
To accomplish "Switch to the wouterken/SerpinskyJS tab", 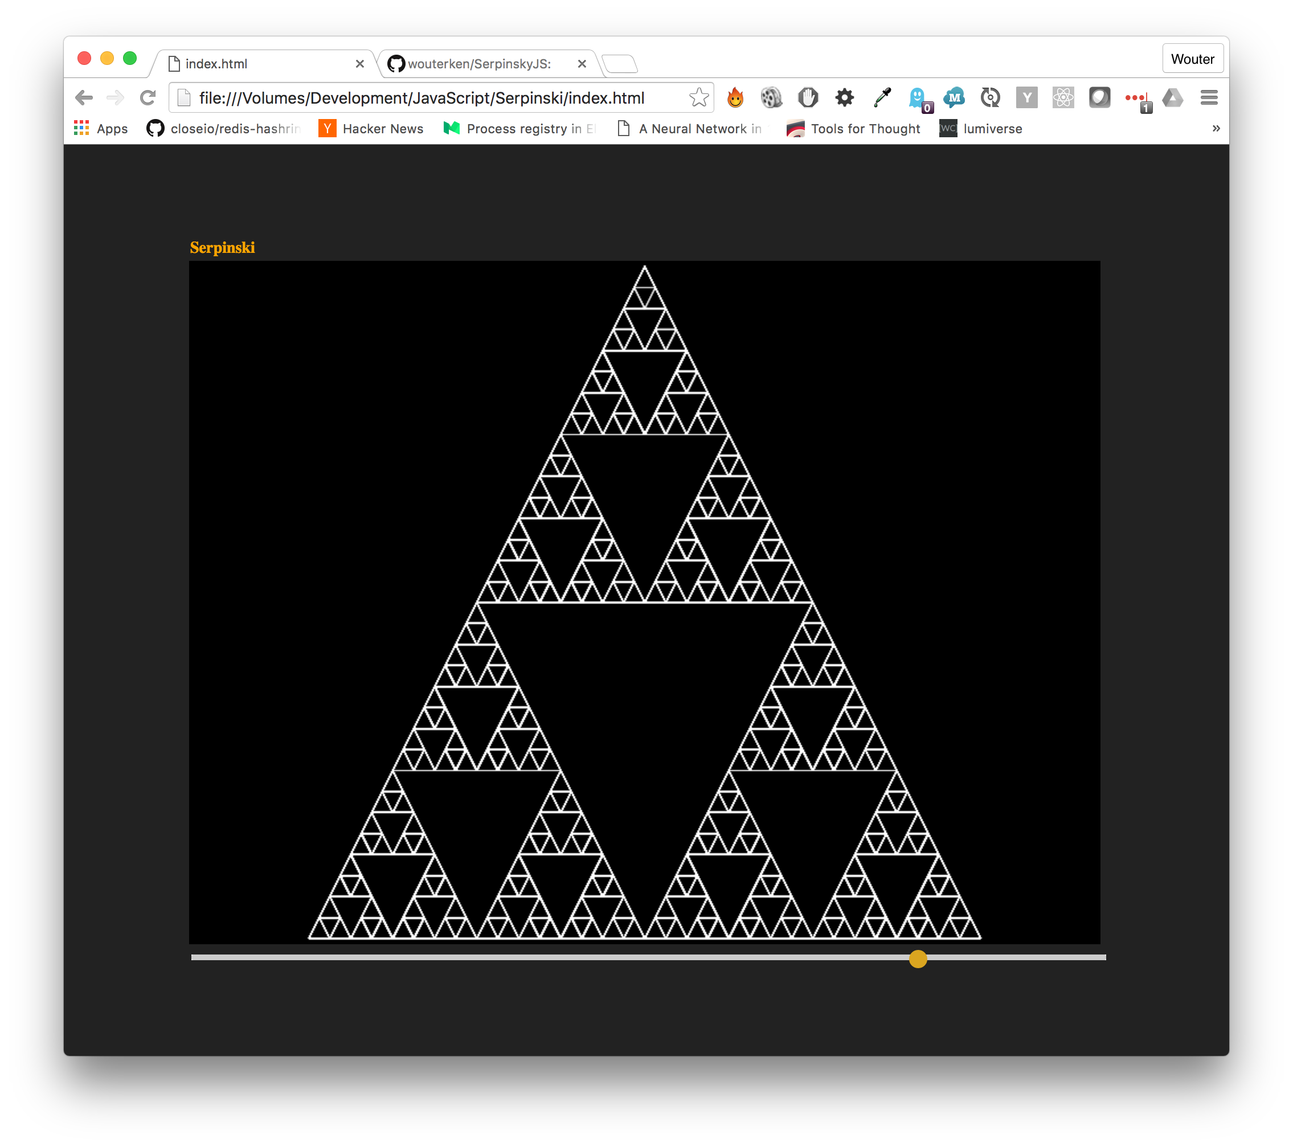I will tap(480, 64).
